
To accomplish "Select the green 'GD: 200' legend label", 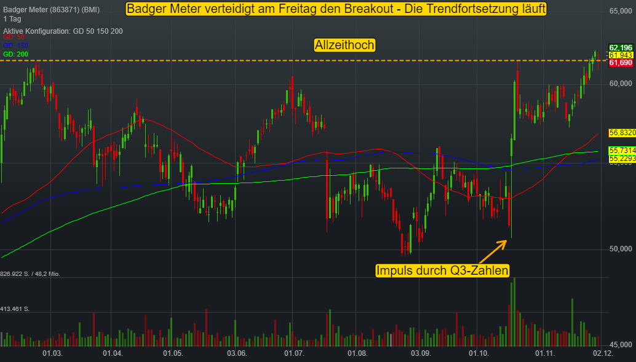I will (x=16, y=54).
